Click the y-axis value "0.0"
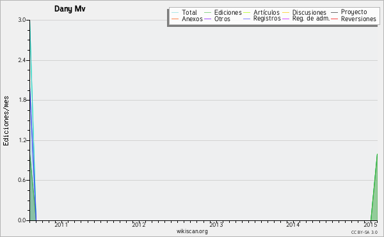384x237 pixels. coord(22,220)
